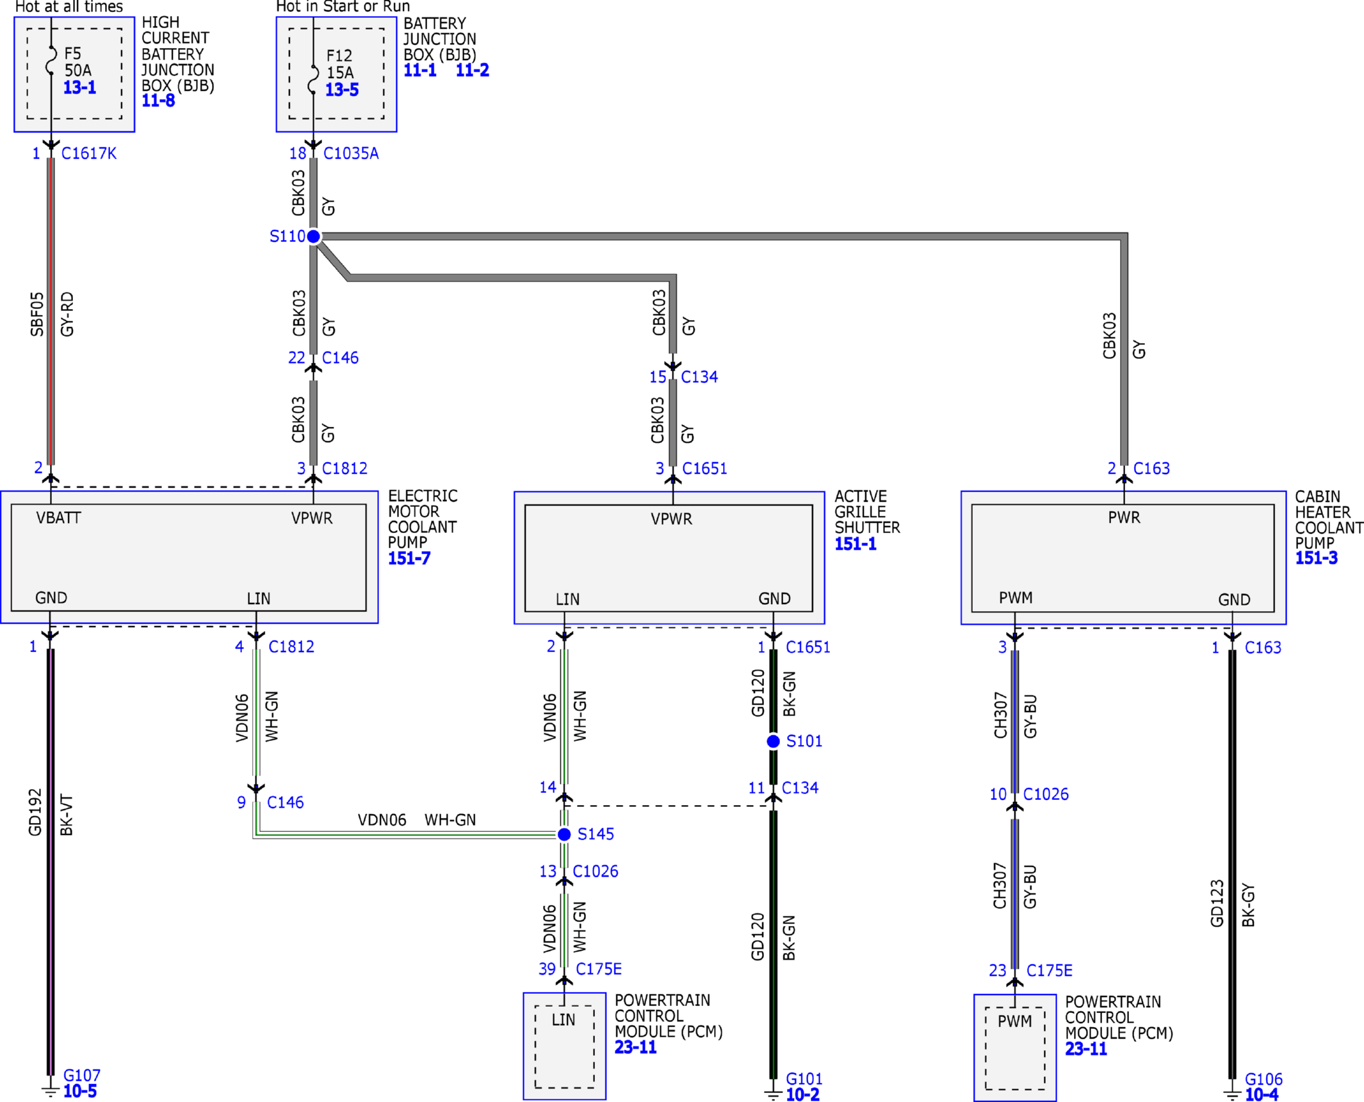The image size is (1364, 1102).
Task: Click the S101 splice dot
Action: tap(773, 741)
